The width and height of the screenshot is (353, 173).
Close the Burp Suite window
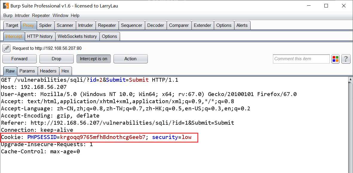(x=344, y=6)
